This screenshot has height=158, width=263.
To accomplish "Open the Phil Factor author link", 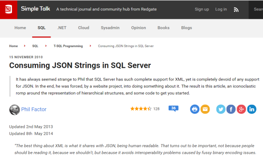I will tap(34, 109).
